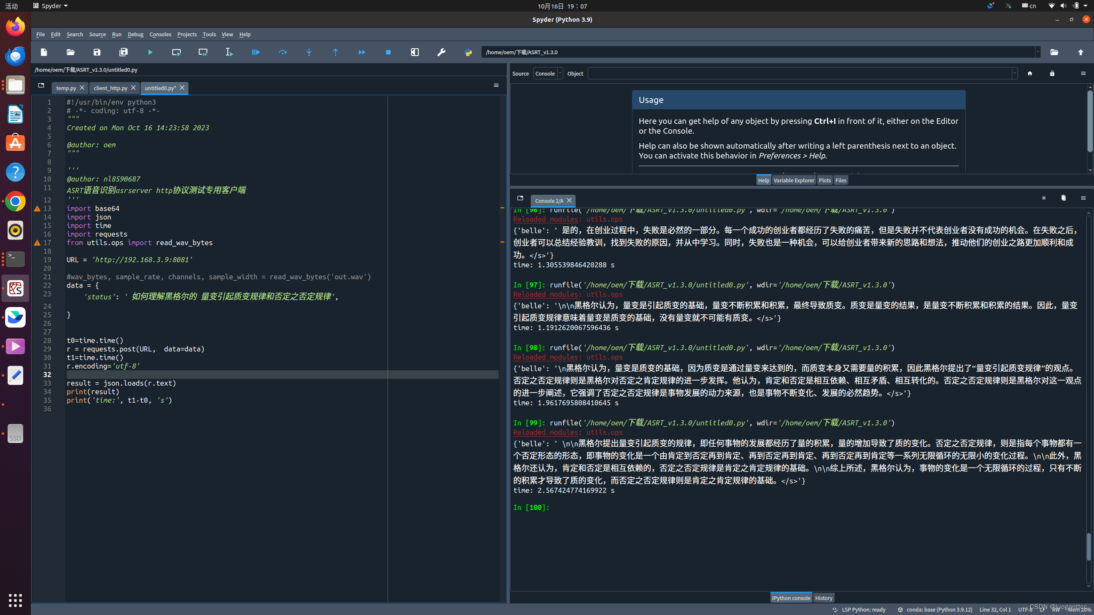This screenshot has width=1094, height=615.
Task: Click the Save file icon in toolbar
Action: pyautogui.click(x=97, y=52)
